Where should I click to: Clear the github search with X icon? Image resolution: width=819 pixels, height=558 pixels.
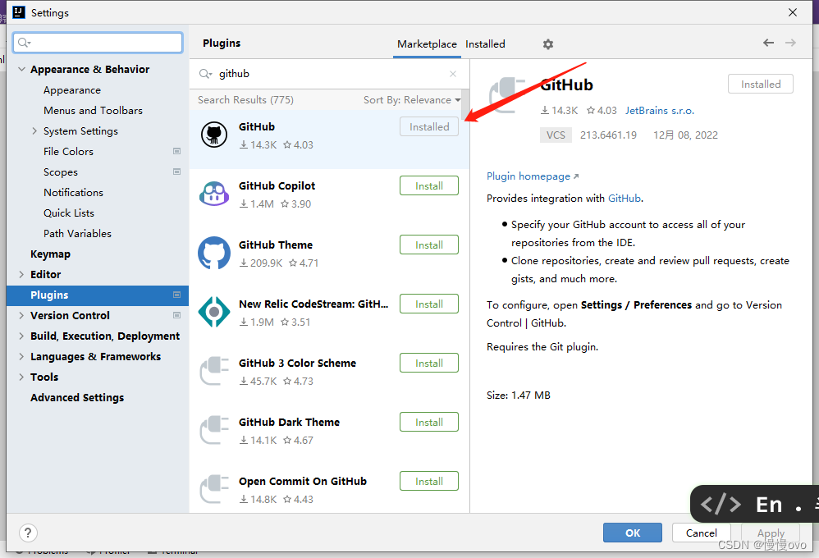point(453,74)
